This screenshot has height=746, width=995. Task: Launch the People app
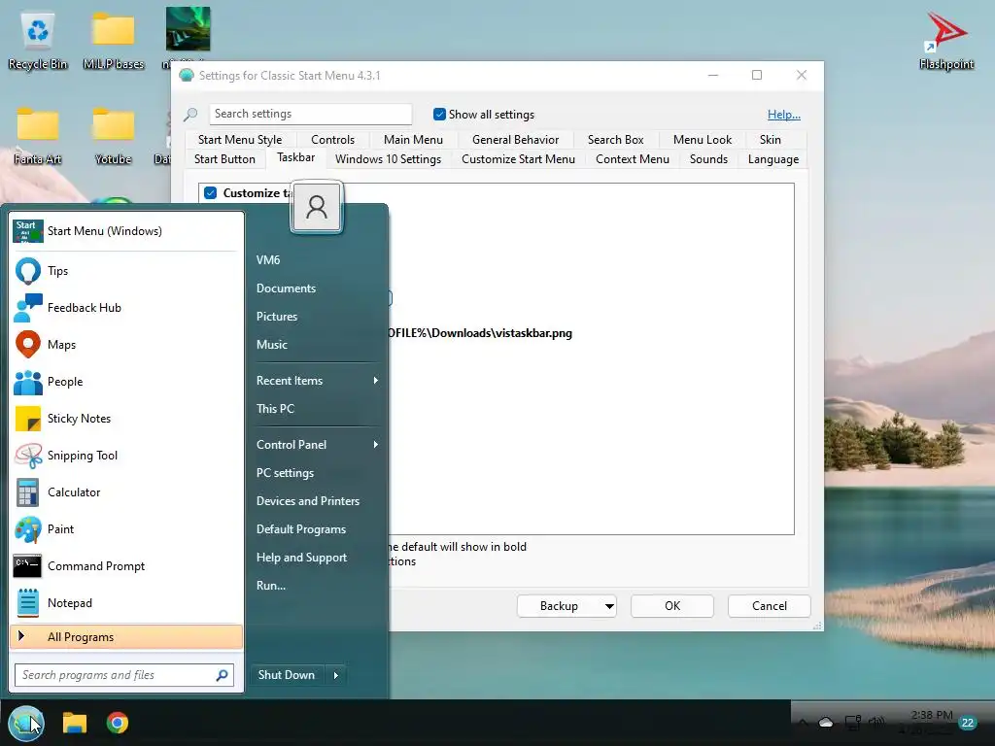(126, 381)
